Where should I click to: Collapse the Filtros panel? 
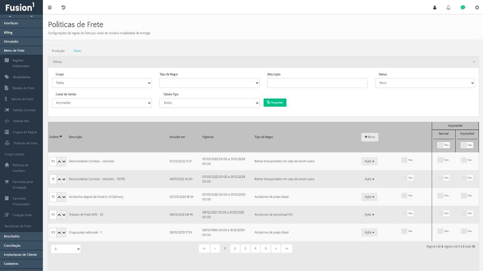coord(474,62)
